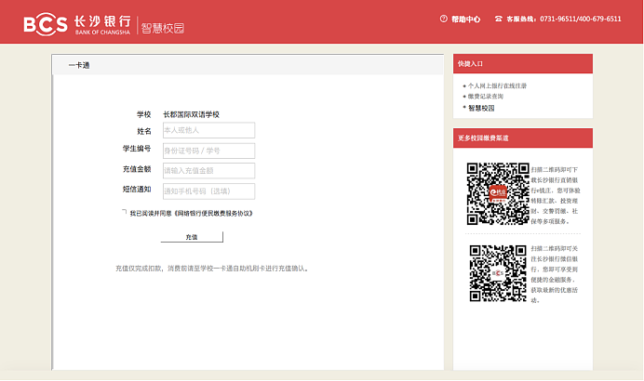
Task: Click the customer service telephone icon
Action: point(498,19)
